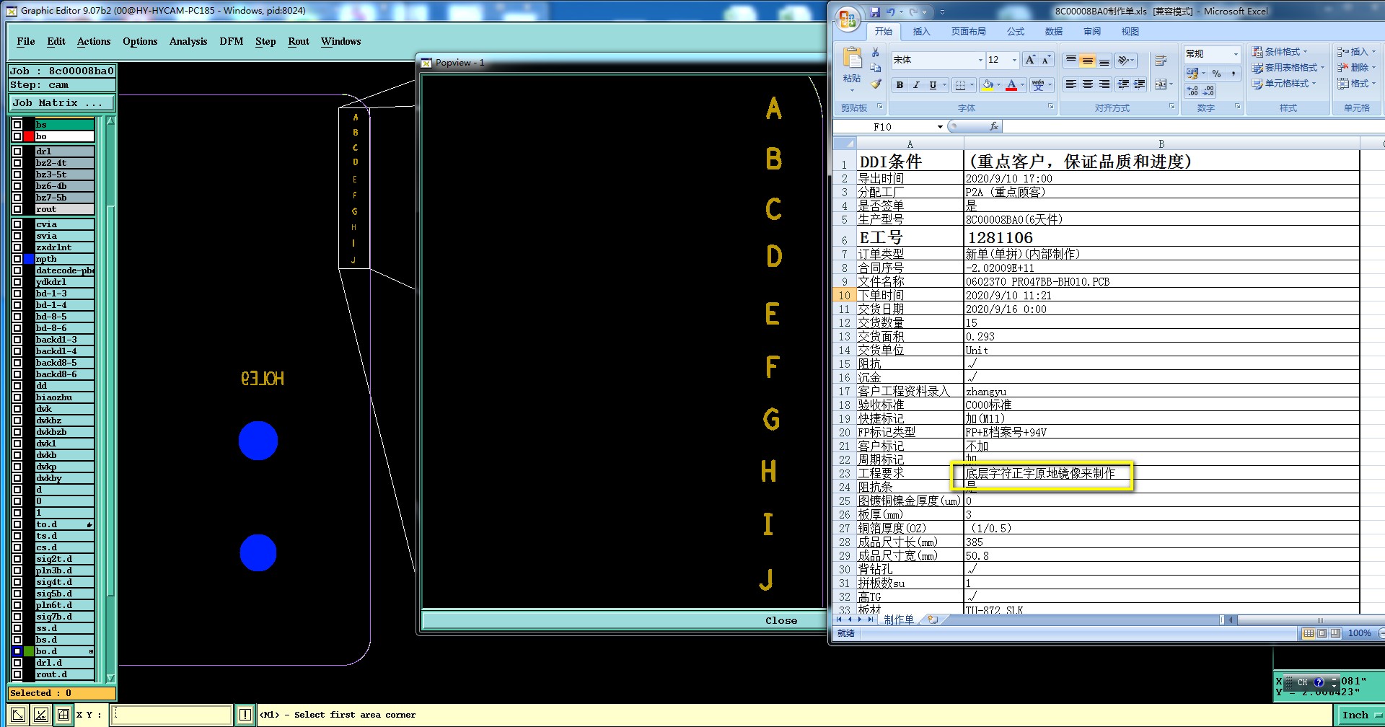The width and height of the screenshot is (1385, 727).
Task: Click the Increase Decimal icon
Action: pyautogui.click(x=1192, y=91)
